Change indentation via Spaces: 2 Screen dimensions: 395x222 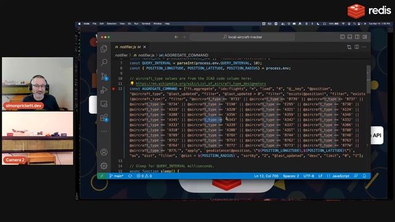click(291, 176)
